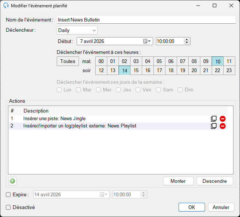This screenshot has width=240, height=217.
Task: Remove the News Jingle action
Action: click(x=223, y=119)
